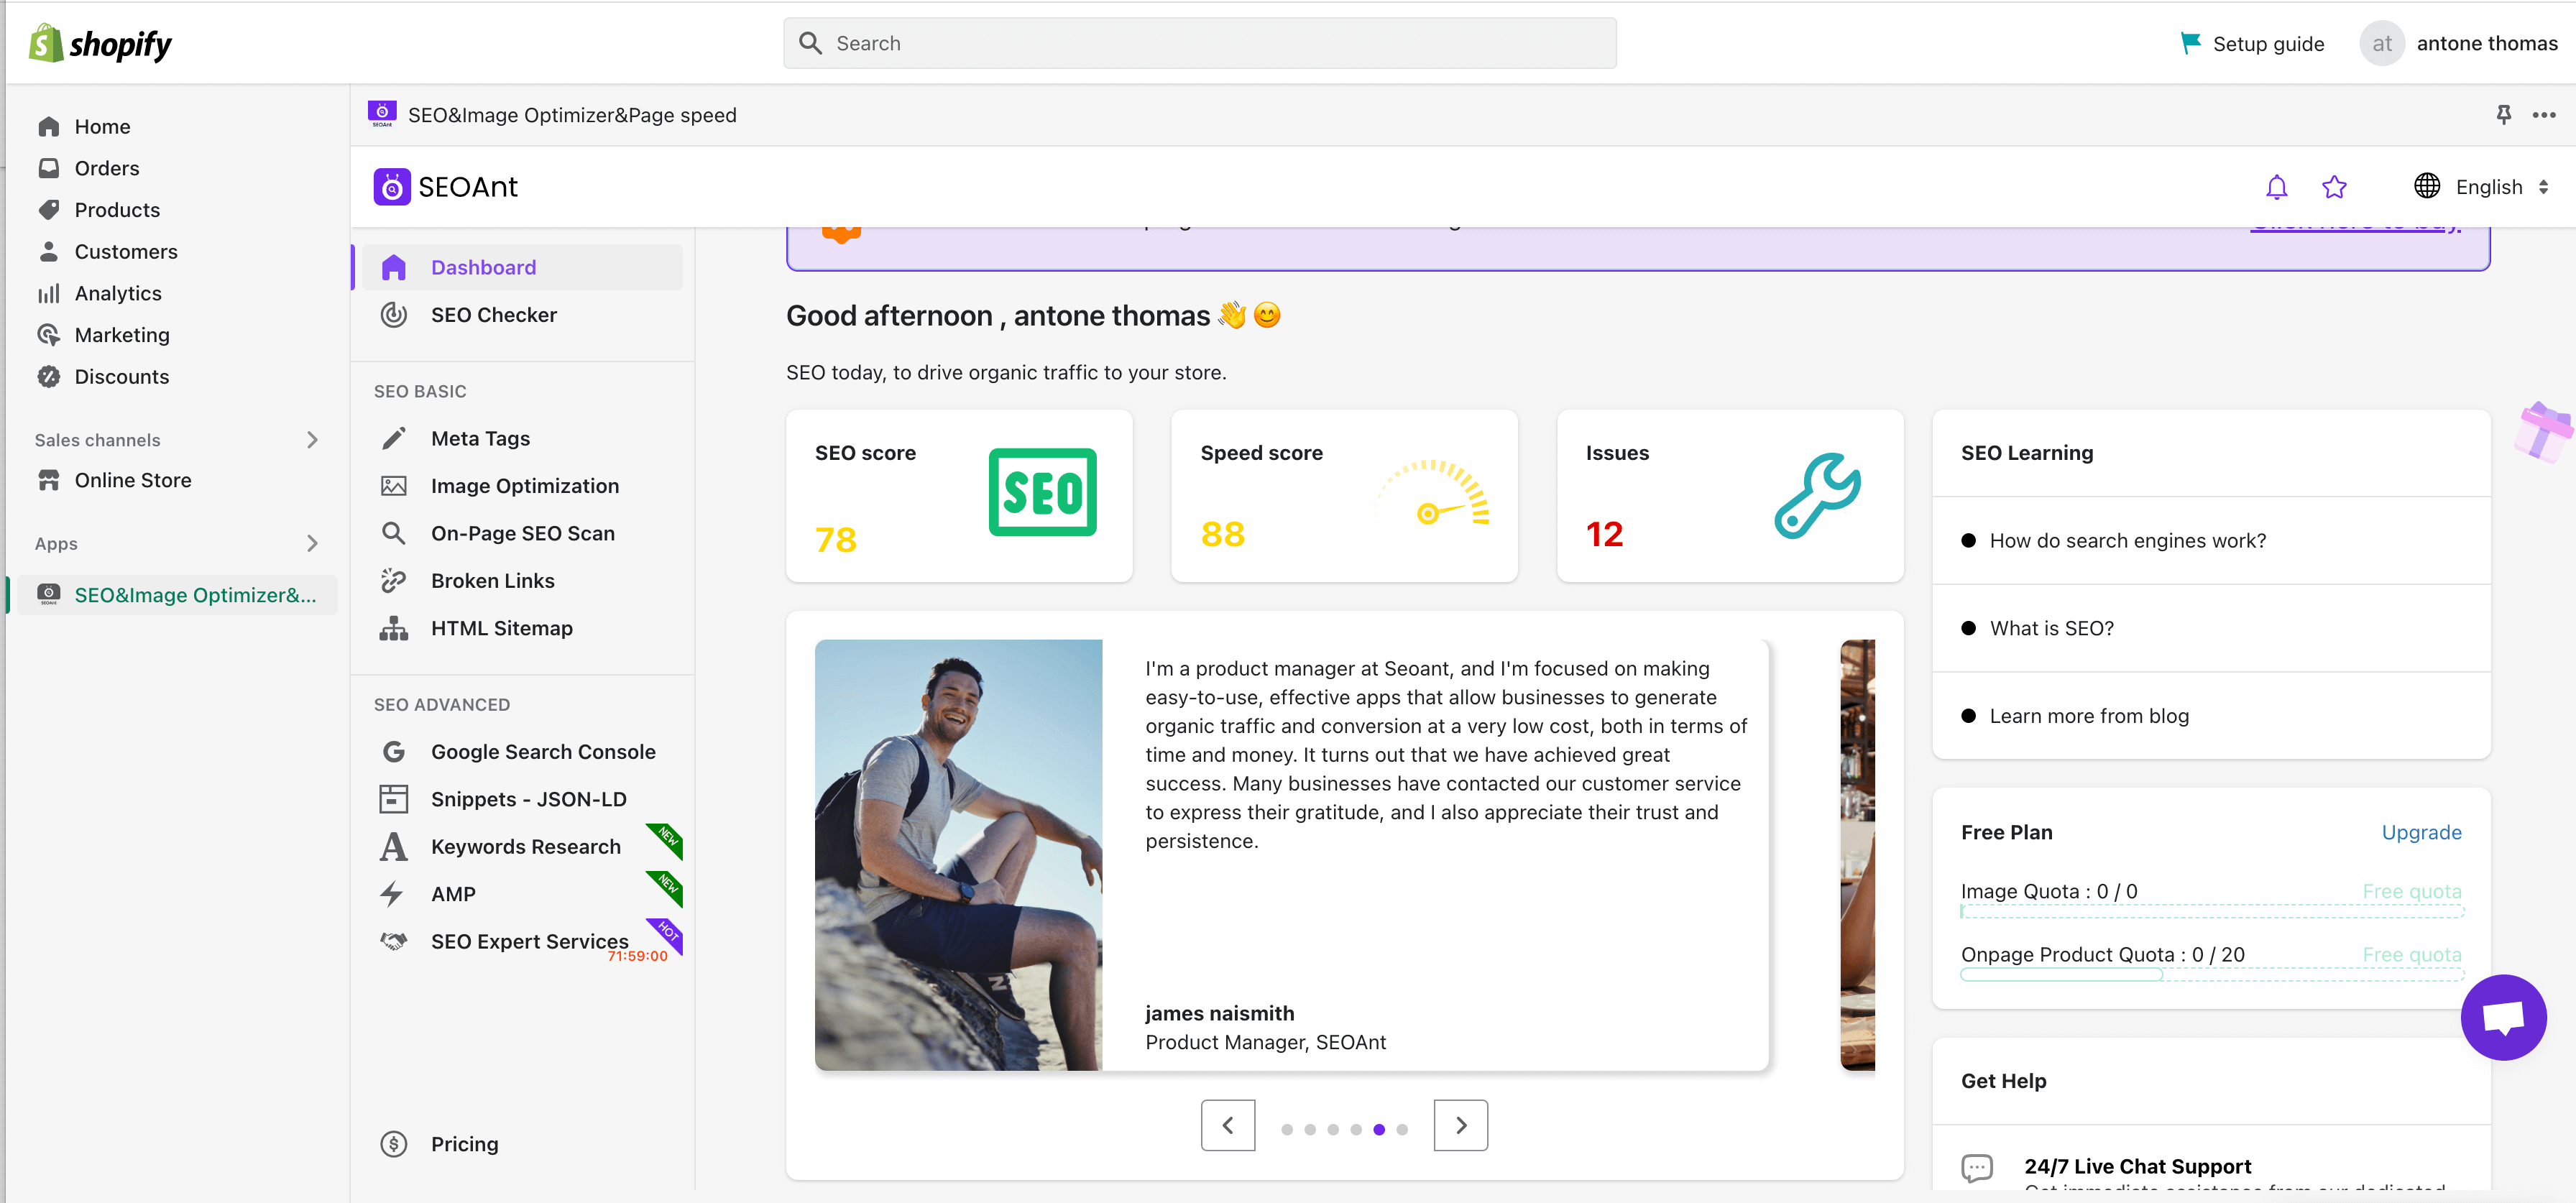The height and width of the screenshot is (1203, 2576).
Task: Click the Image Optimization picture icon
Action: coord(393,486)
